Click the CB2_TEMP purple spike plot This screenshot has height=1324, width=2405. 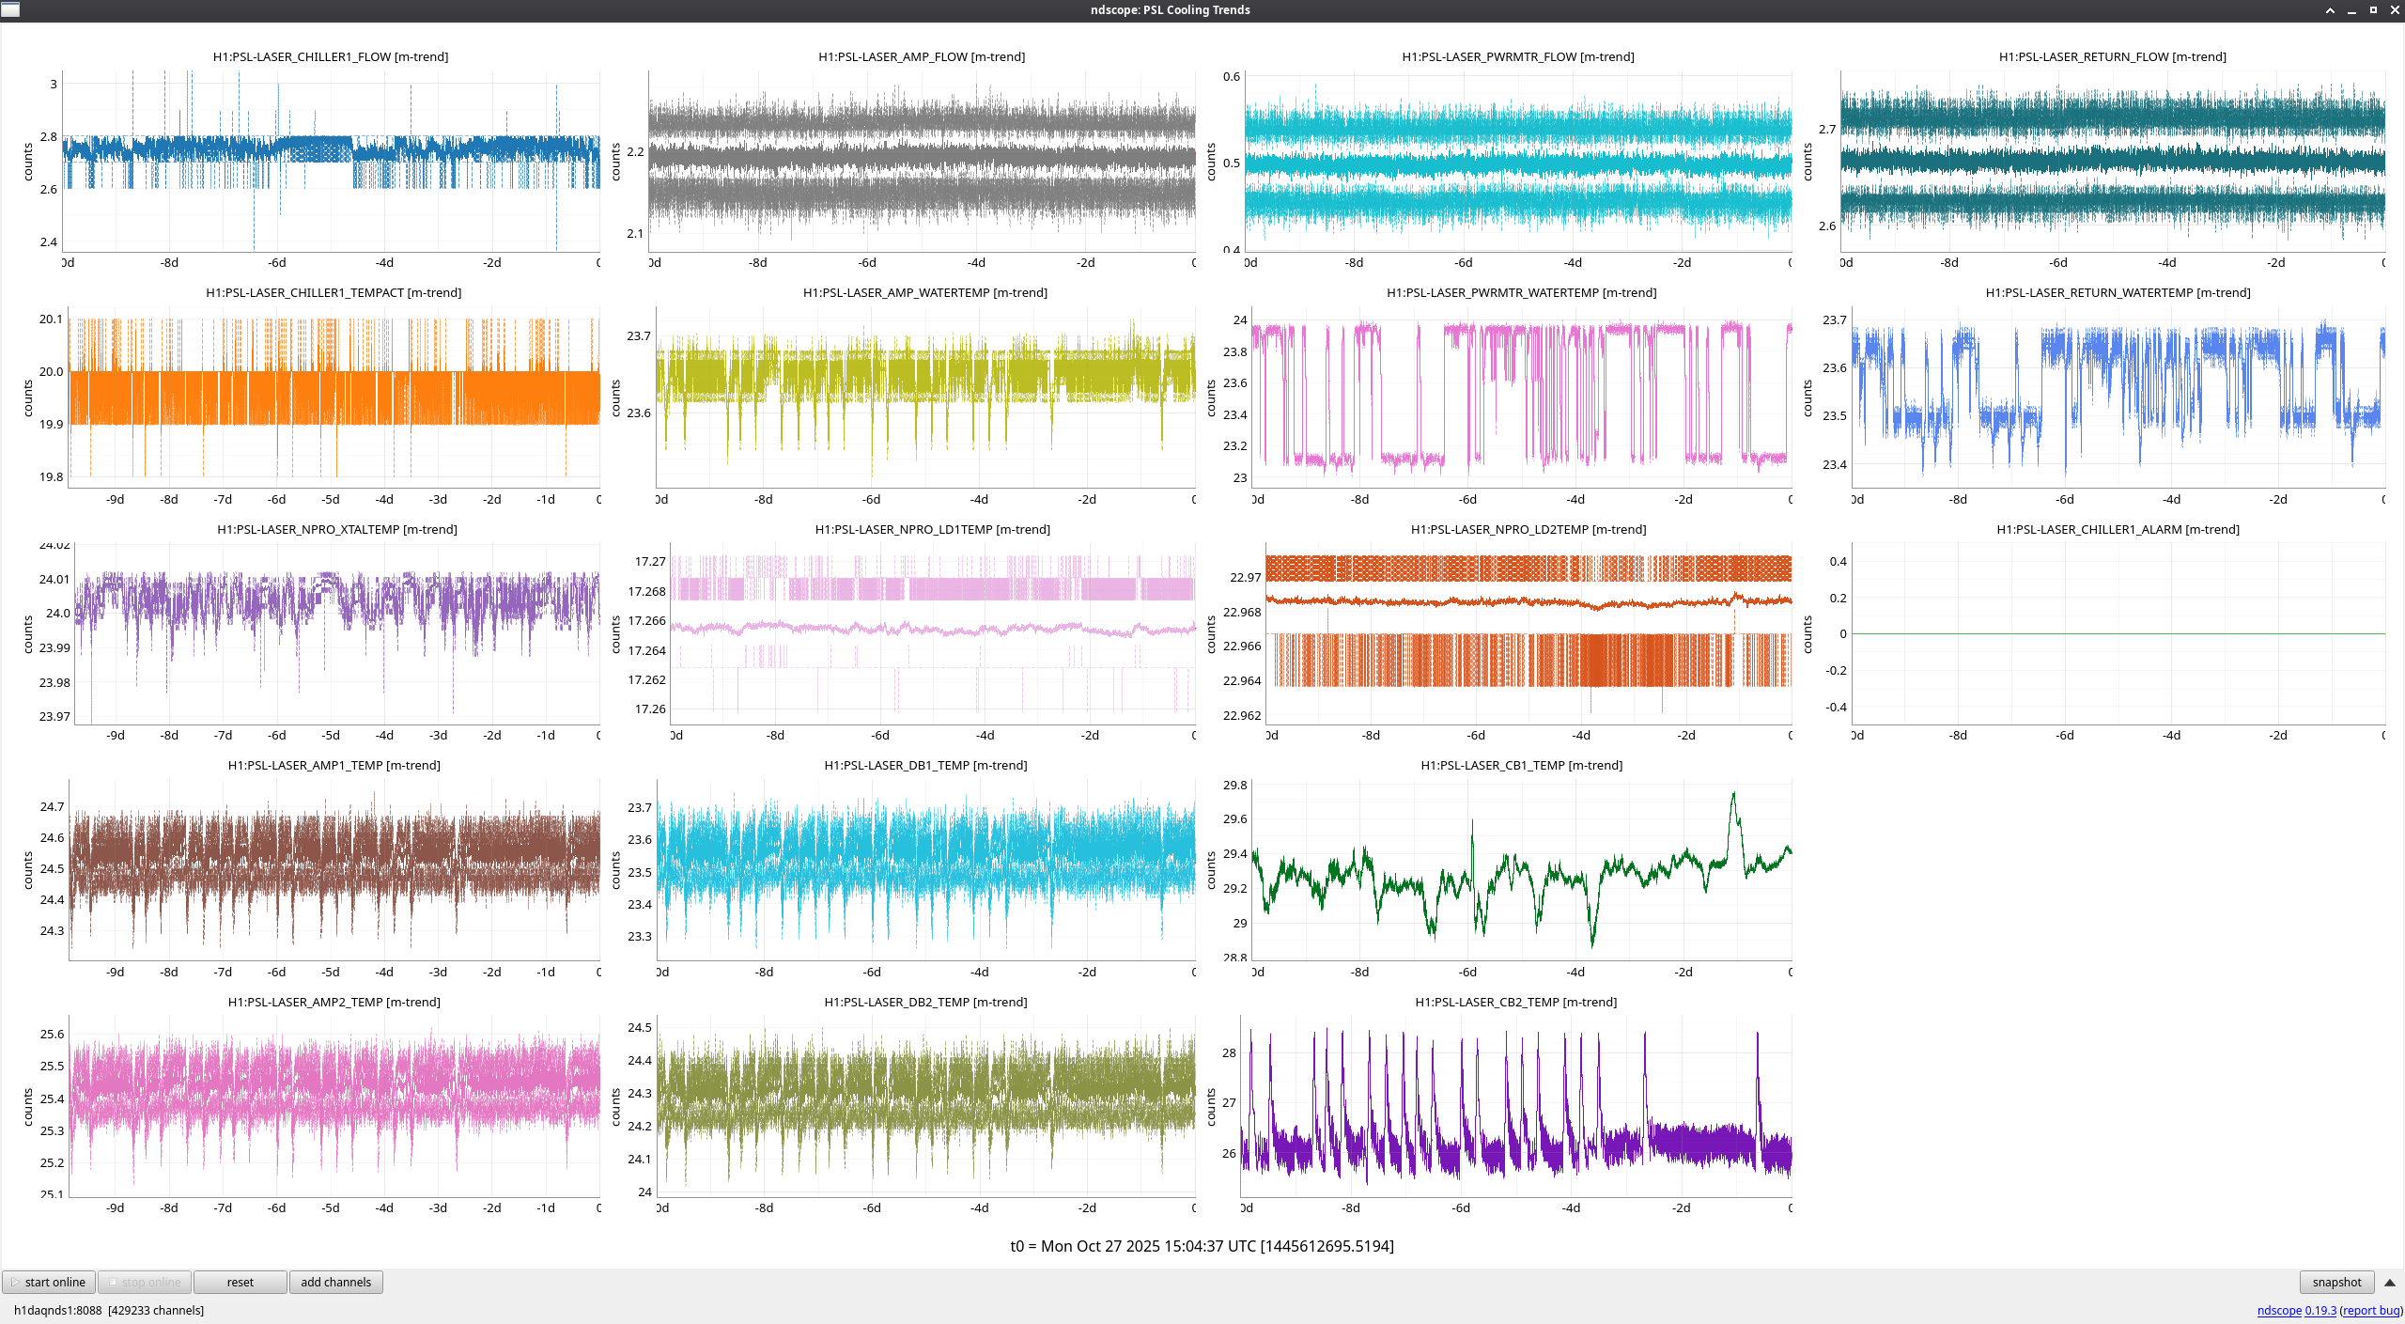1516,1106
